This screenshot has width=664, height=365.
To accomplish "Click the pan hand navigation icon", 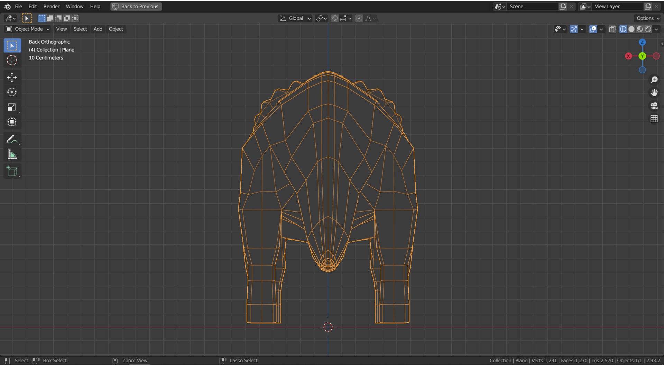I will 654,93.
